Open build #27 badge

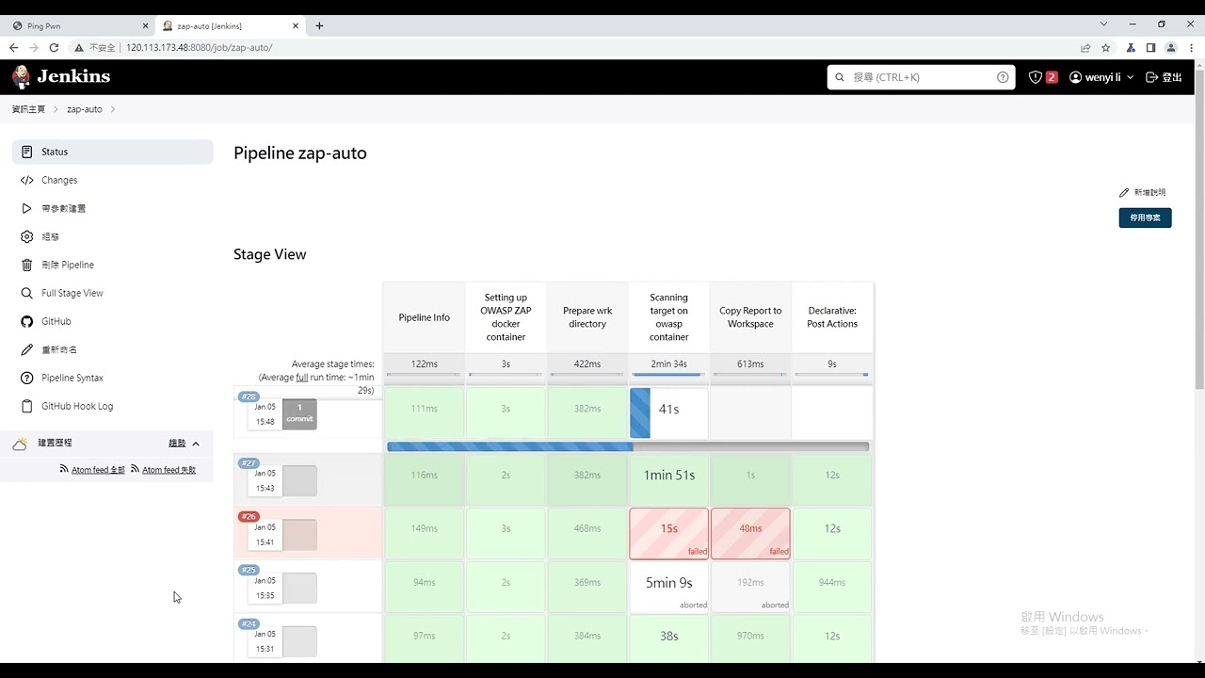249,463
